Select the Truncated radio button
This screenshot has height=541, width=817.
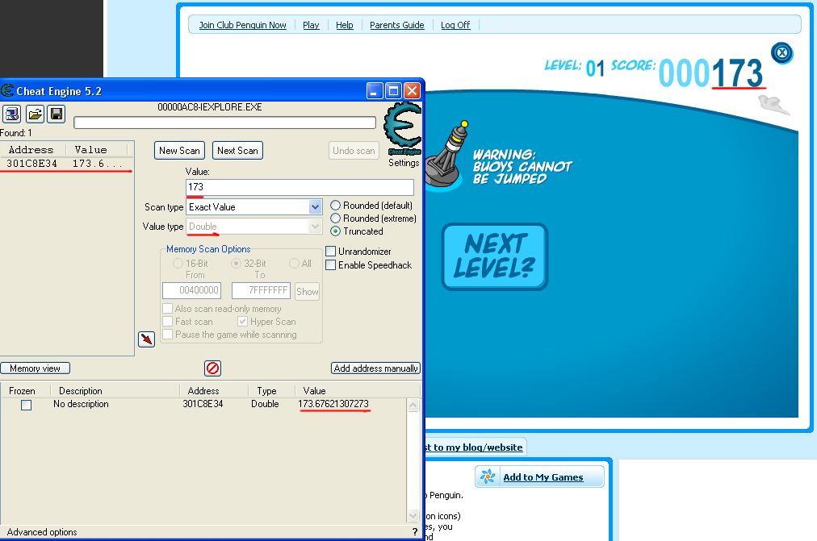click(336, 231)
